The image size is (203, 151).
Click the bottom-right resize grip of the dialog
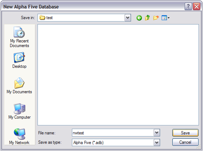pyautogui.click(x=199, y=147)
